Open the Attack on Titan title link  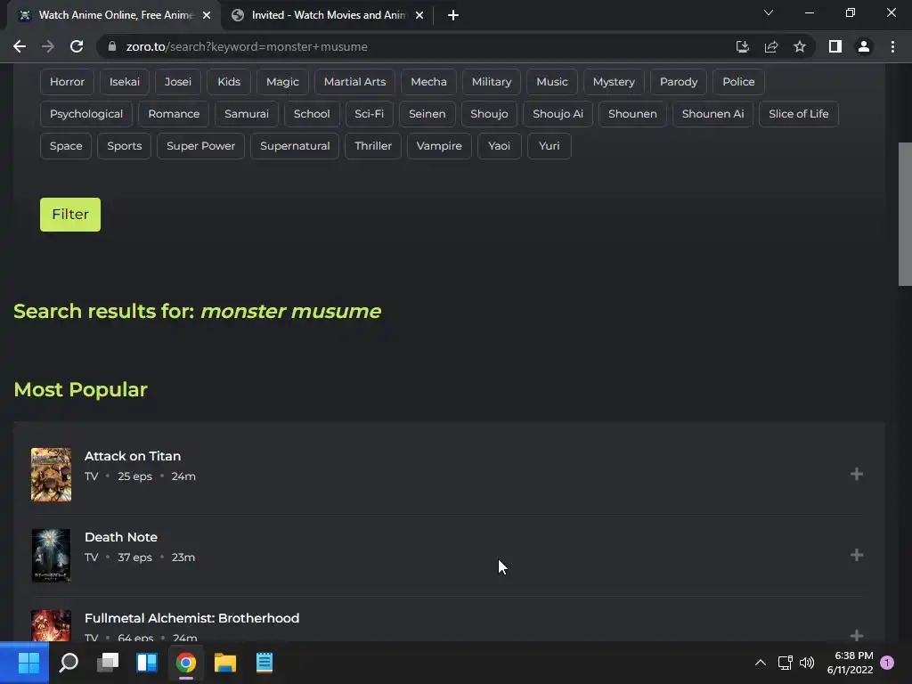(133, 456)
